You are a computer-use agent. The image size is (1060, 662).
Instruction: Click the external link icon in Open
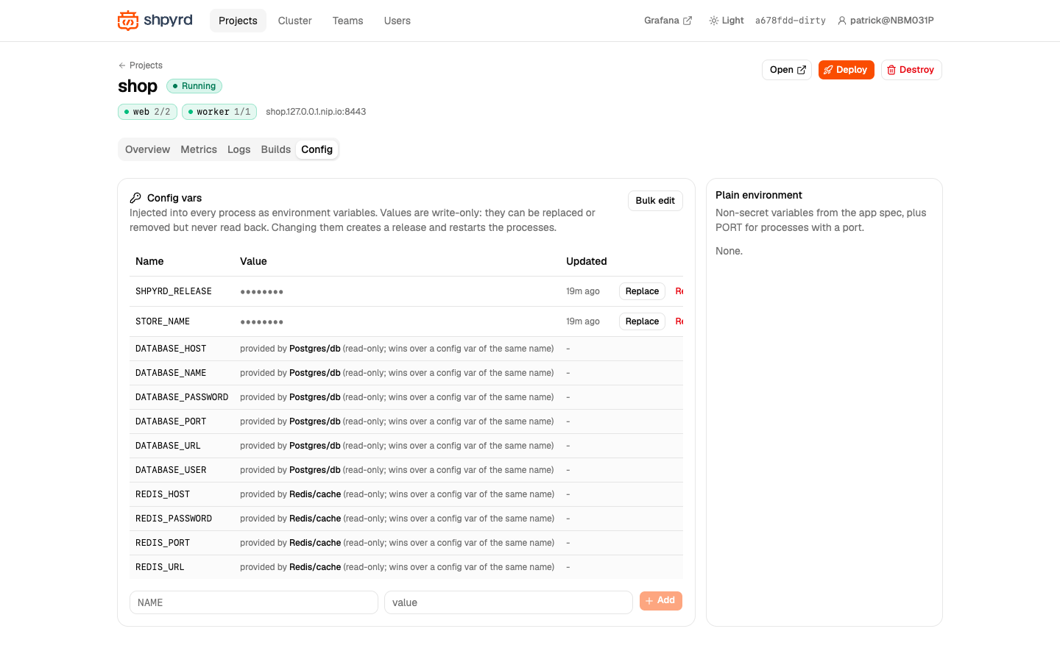[802, 70]
